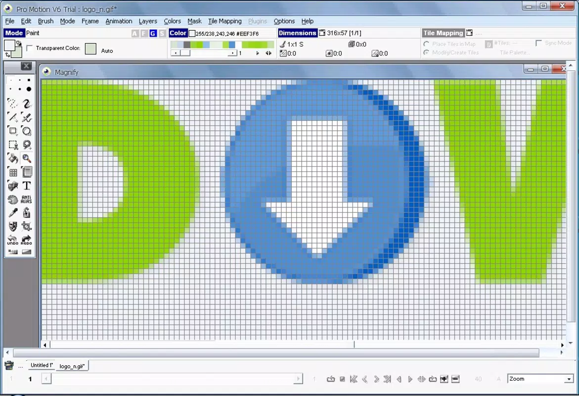The height and width of the screenshot is (396, 579).
Task: Open the Brush menu
Action: 46,21
